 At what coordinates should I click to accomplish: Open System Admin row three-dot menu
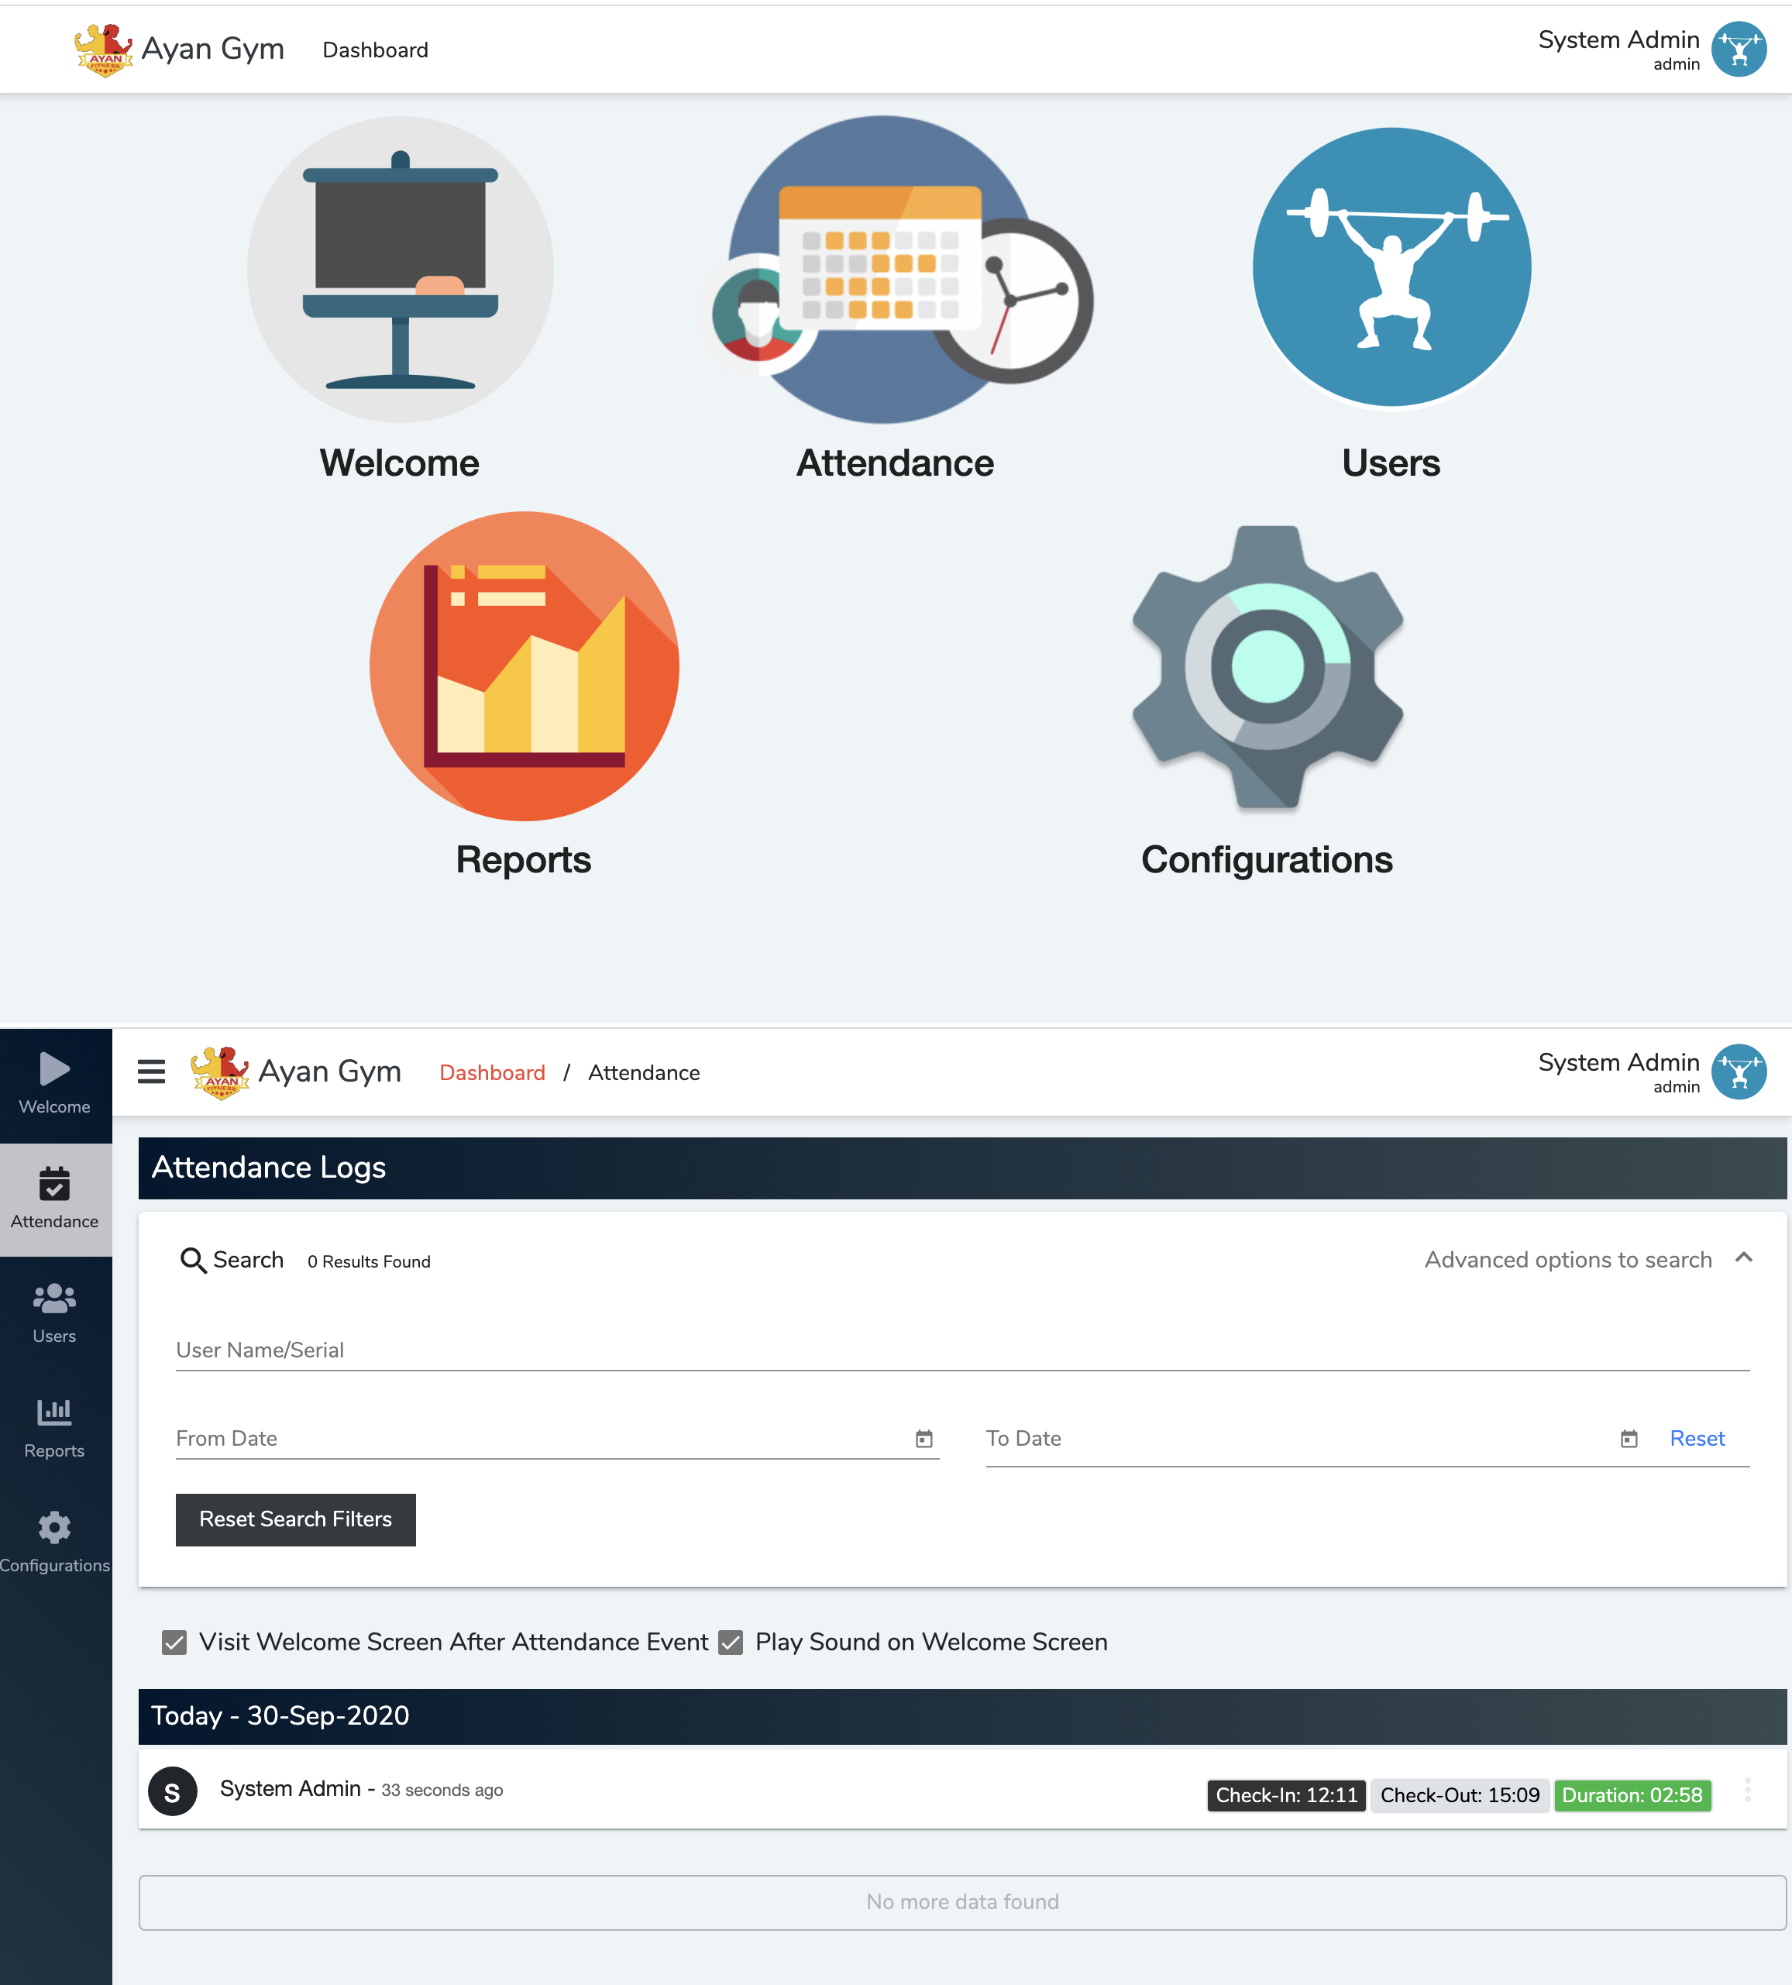1748,1790
